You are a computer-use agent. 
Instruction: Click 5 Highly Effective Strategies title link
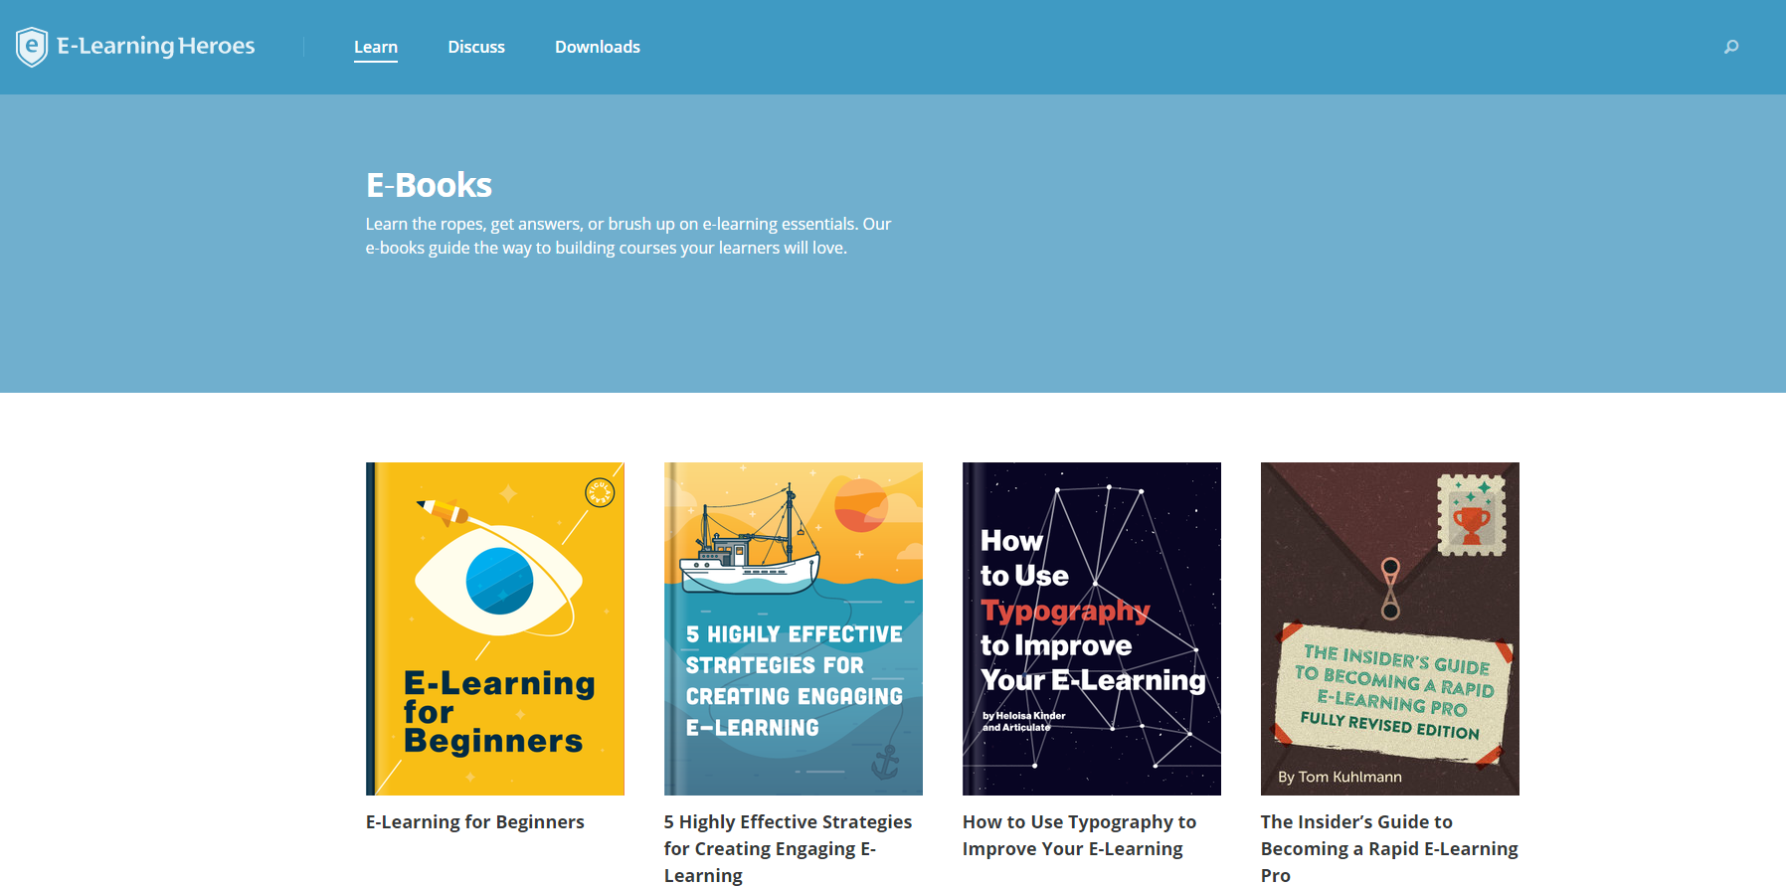pos(789,848)
